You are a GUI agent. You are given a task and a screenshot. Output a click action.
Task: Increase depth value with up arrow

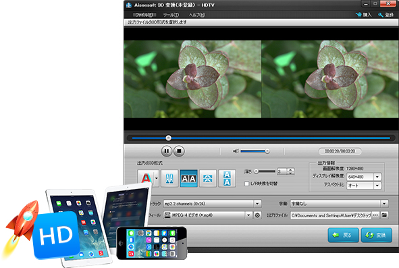290,169
